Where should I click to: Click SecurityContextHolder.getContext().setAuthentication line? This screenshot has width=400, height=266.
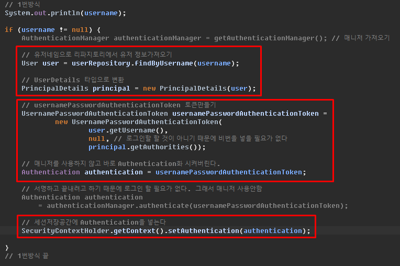[x=166, y=231]
